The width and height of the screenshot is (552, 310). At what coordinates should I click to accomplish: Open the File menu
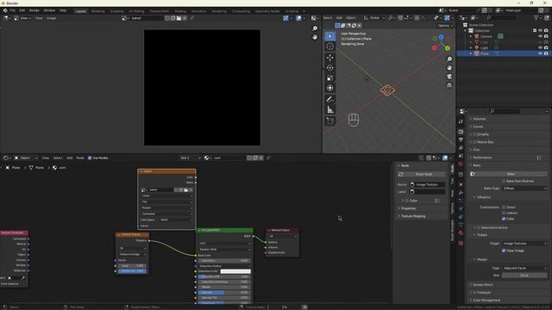click(x=13, y=10)
